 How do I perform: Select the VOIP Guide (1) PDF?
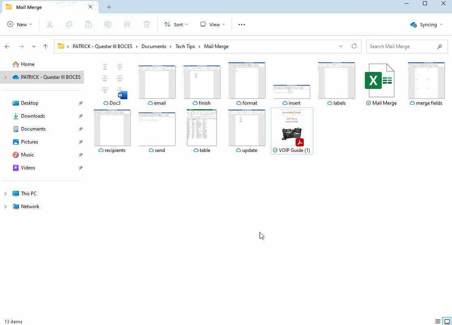click(292, 131)
